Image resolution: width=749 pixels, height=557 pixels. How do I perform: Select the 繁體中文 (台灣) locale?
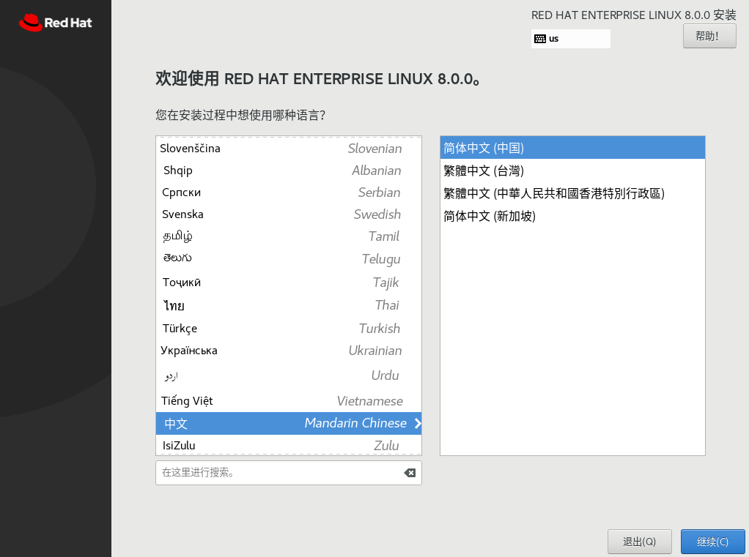click(513, 170)
